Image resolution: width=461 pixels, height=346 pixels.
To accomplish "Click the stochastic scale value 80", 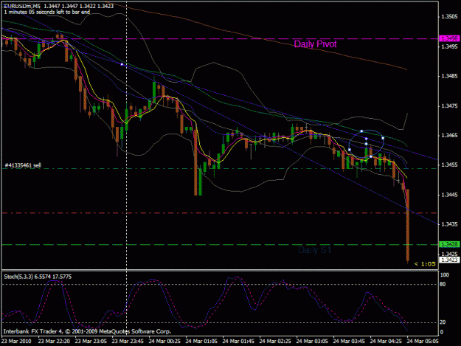I will click(443, 284).
